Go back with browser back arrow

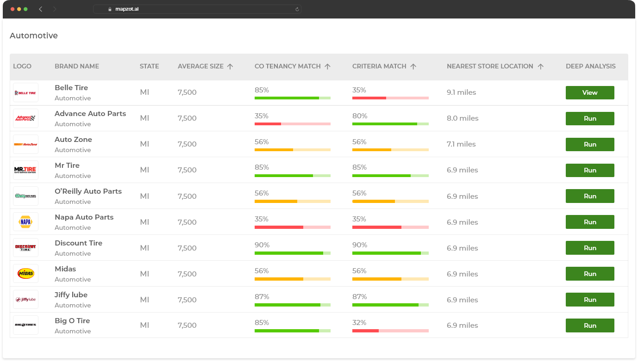(41, 9)
